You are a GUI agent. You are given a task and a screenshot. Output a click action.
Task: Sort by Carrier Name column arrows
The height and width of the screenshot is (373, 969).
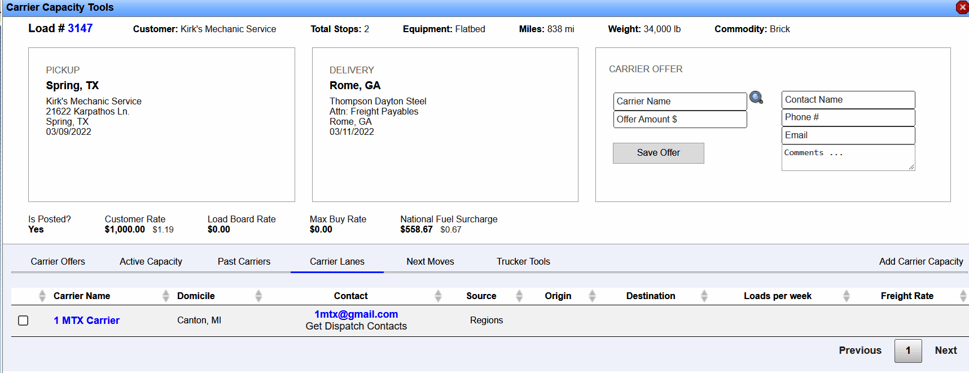point(165,296)
